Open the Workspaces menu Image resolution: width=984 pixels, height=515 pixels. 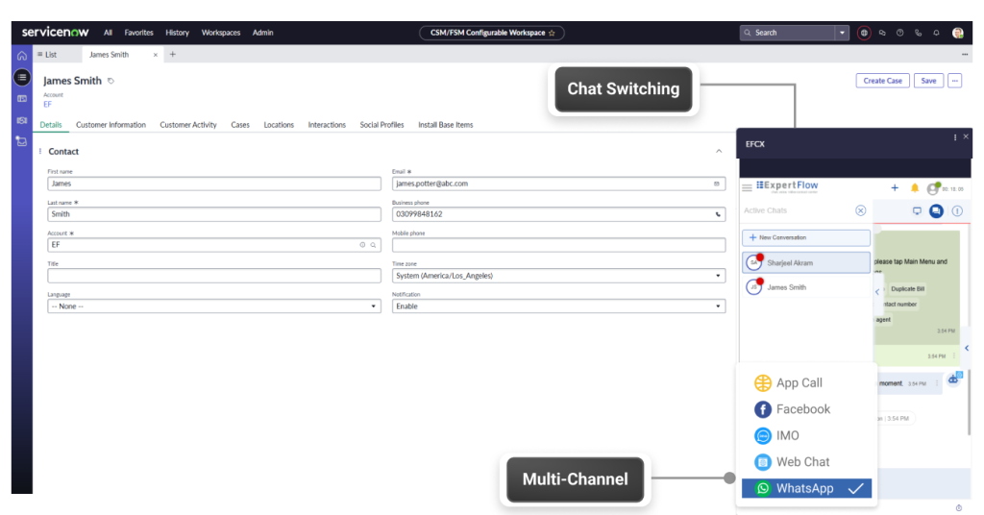click(x=221, y=33)
